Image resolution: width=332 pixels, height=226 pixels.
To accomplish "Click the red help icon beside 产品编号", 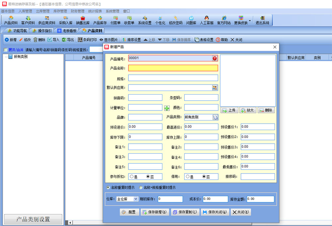I will tap(215, 58).
